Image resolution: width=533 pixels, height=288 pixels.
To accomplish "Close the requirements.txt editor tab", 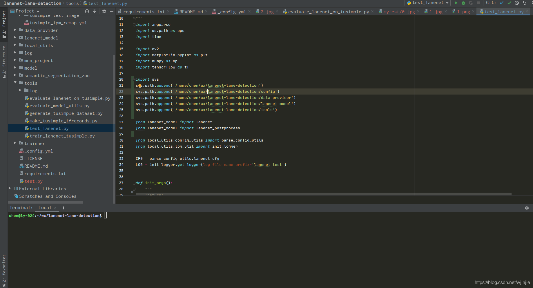I will [x=168, y=12].
